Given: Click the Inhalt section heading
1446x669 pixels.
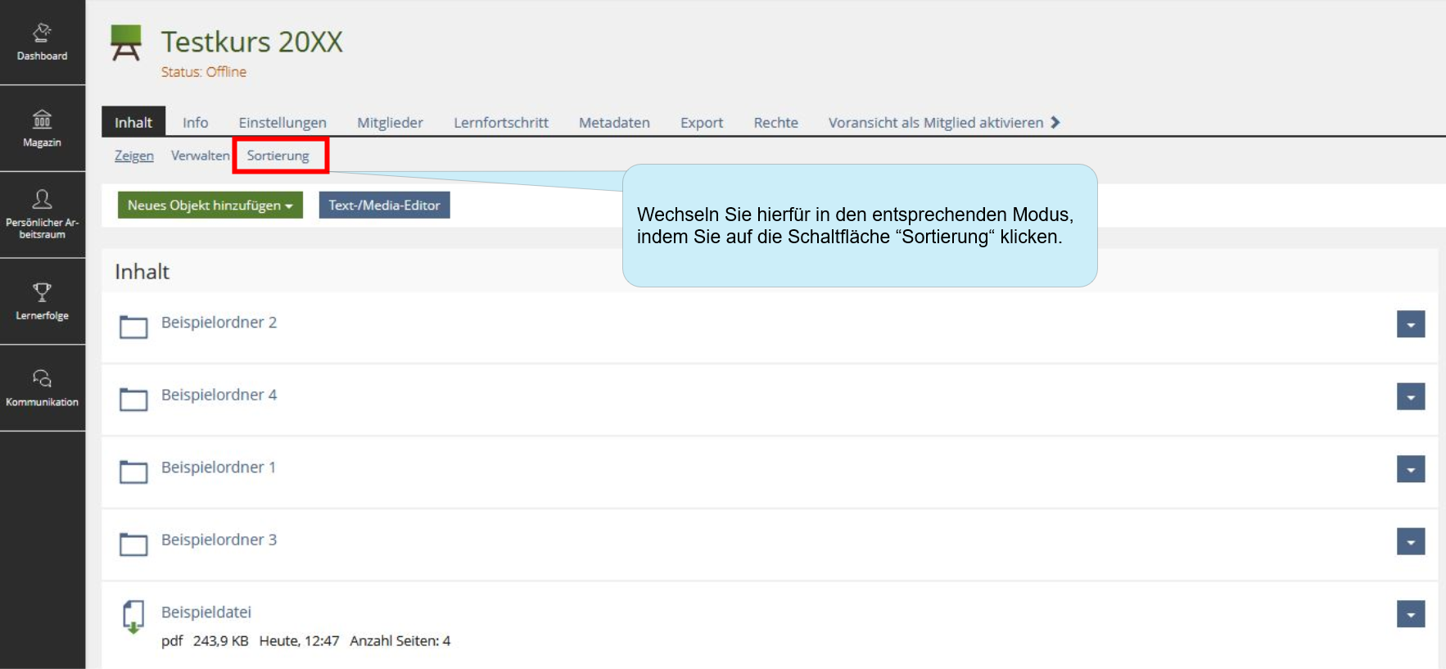Looking at the screenshot, I should [142, 272].
